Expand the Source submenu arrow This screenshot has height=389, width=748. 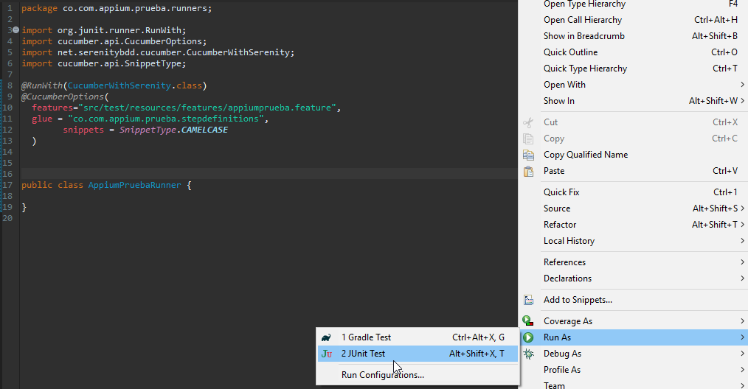pos(742,208)
